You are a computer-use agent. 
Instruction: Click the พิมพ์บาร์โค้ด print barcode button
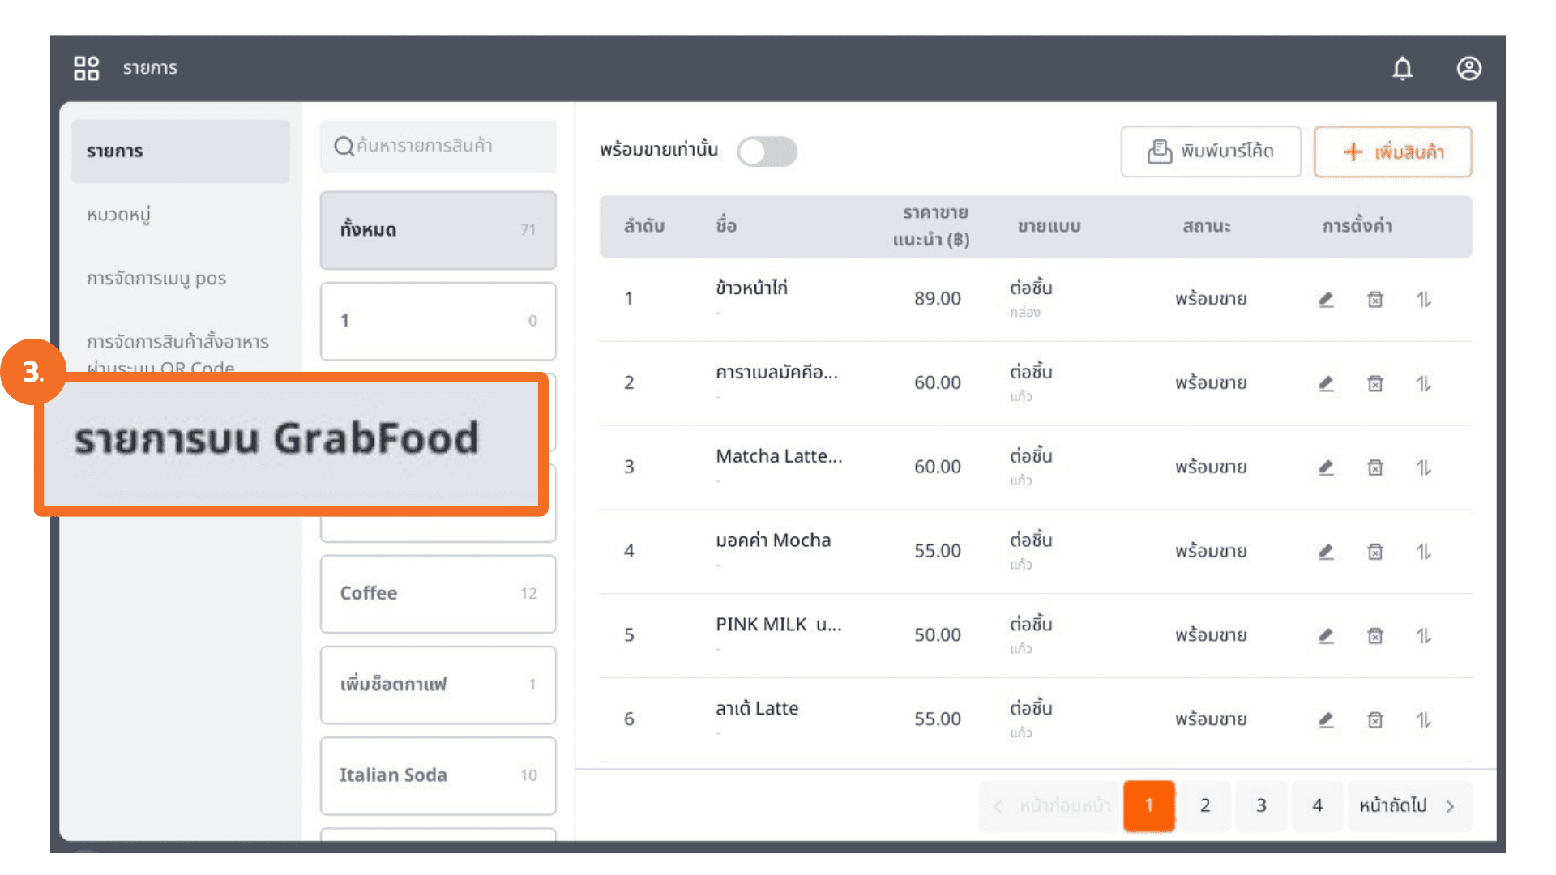pyautogui.click(x=1211, y=152)
